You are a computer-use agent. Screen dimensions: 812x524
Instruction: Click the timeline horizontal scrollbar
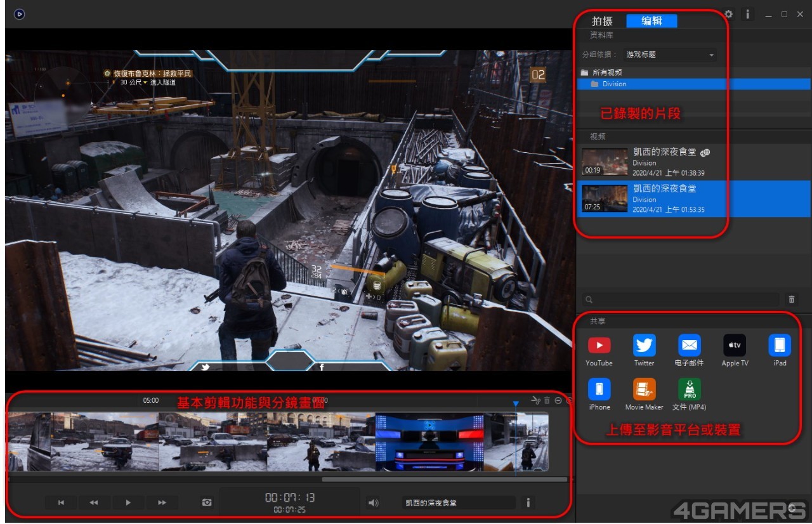click(x=444, y=480)
